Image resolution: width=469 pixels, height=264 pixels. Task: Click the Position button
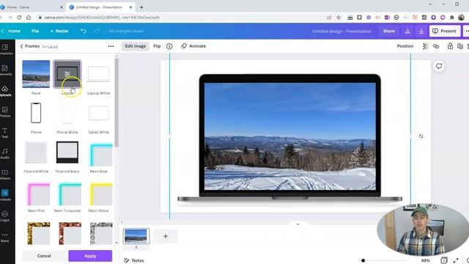(x=405, y=46)
